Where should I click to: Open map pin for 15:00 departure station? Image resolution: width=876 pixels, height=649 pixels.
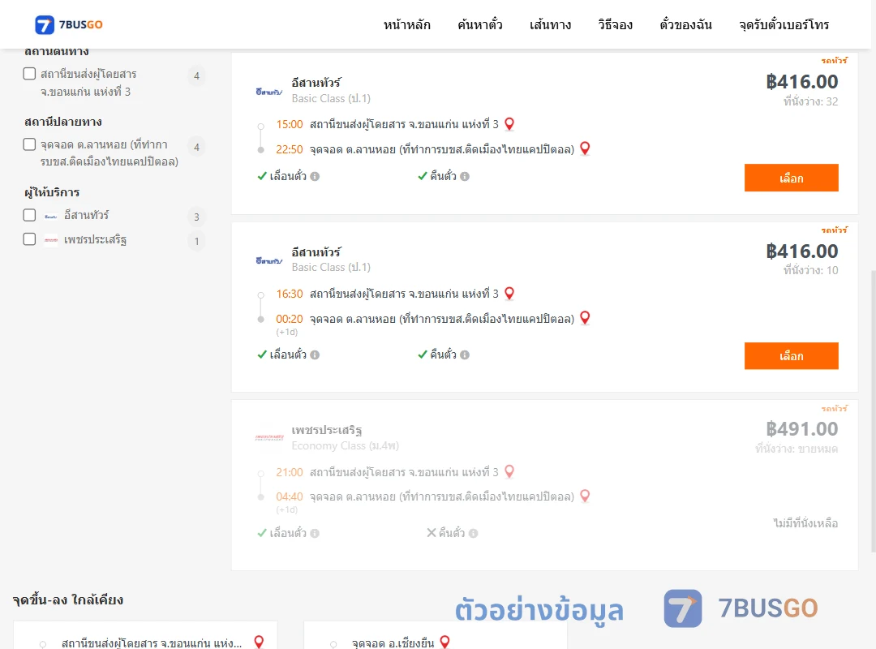pyautogui.click(x=509, y=124)
